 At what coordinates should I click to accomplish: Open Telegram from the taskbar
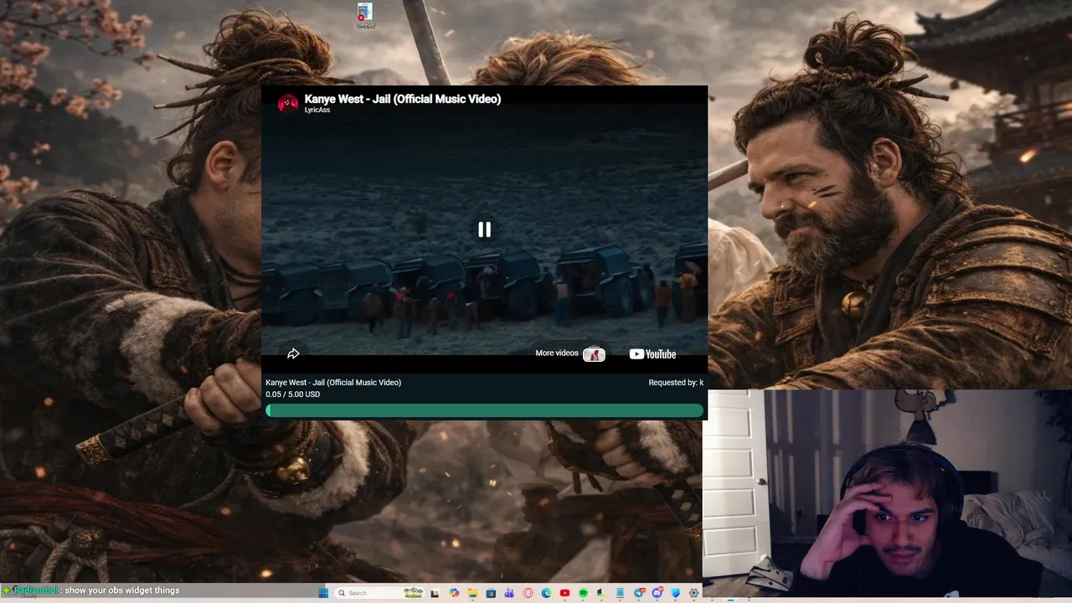click(639, 593)
